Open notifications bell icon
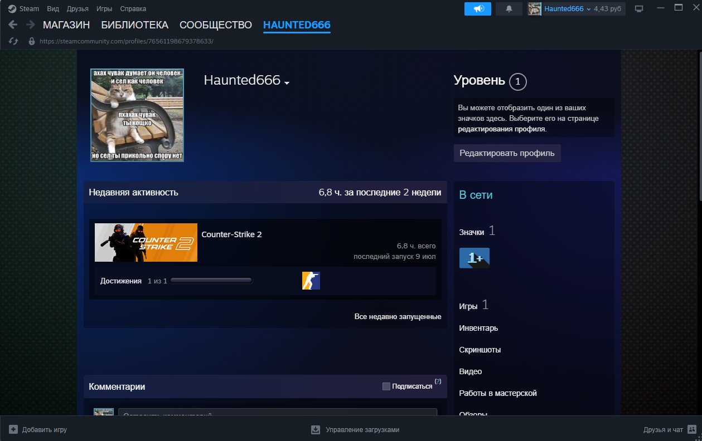 point(509,9)
